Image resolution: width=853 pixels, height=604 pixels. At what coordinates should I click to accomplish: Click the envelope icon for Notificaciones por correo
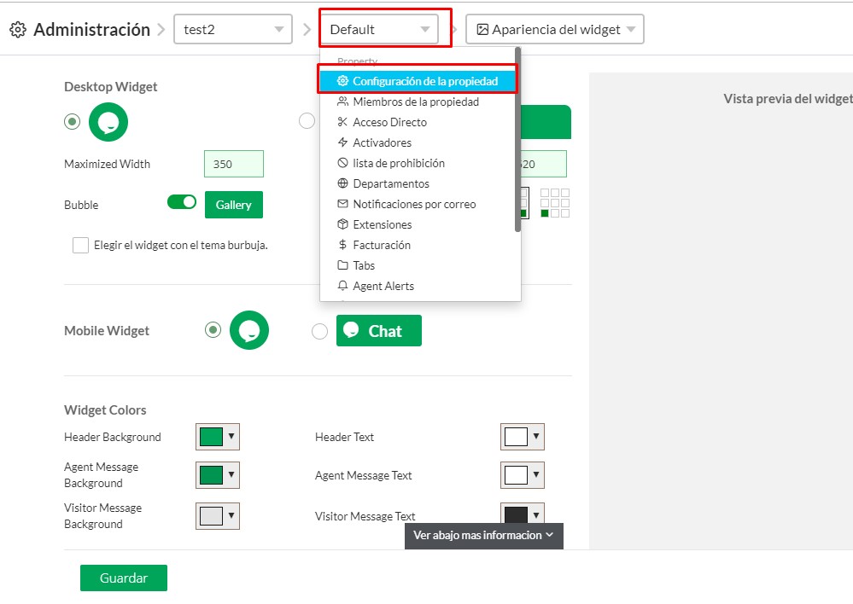tap(343, 204)
